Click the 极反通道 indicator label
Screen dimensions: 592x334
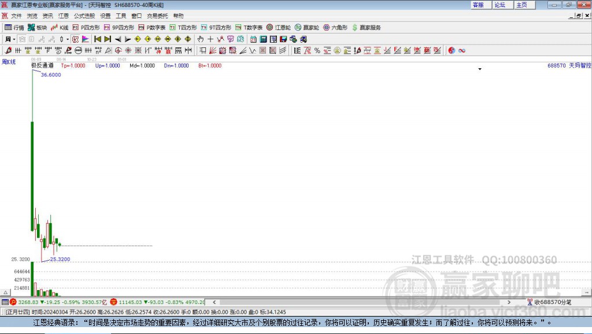pyautogui.click(x=42, y=65)
